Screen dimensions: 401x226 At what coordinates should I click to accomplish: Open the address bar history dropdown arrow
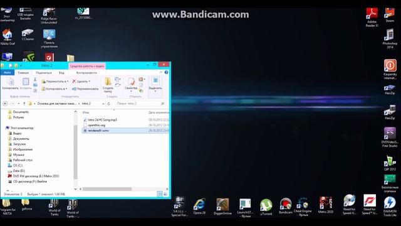[103, 104]
